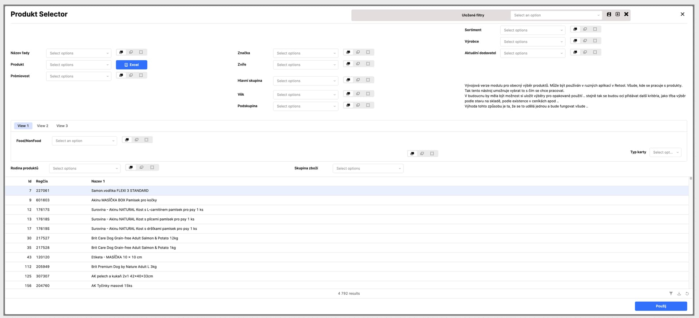
Task: Set Food/NonFood to the outlined-stack mode
Action: [x=137, y=140]
